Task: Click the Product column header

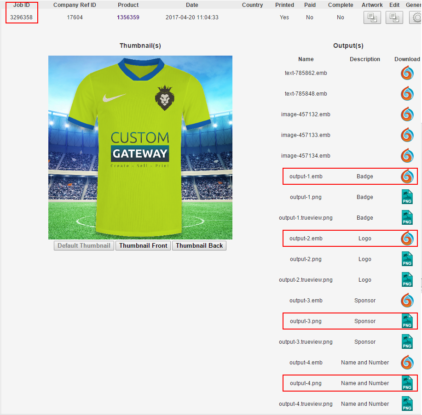Action: tap(128, 5)
